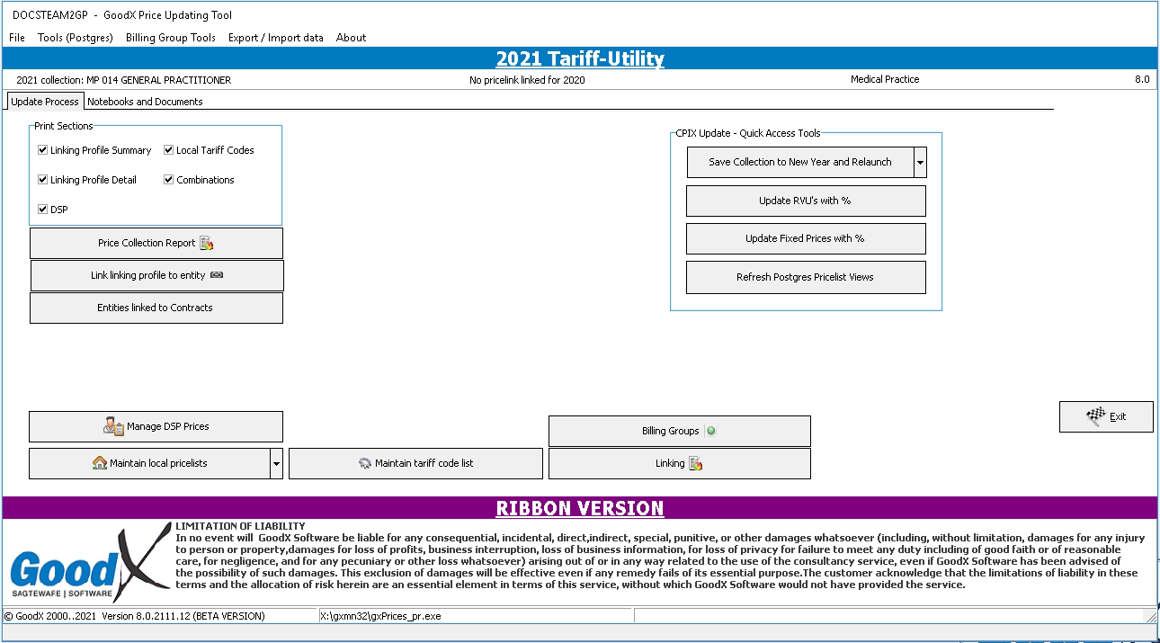Click the 'Medical Practice' label
1160x643 pixels.
pos(885,79)
